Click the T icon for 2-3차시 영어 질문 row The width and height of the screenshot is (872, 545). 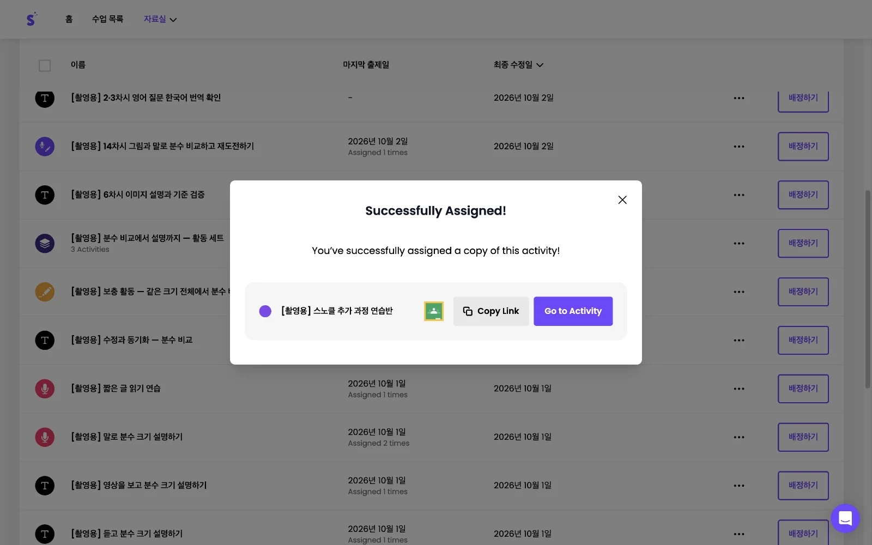tap(45, 98)
